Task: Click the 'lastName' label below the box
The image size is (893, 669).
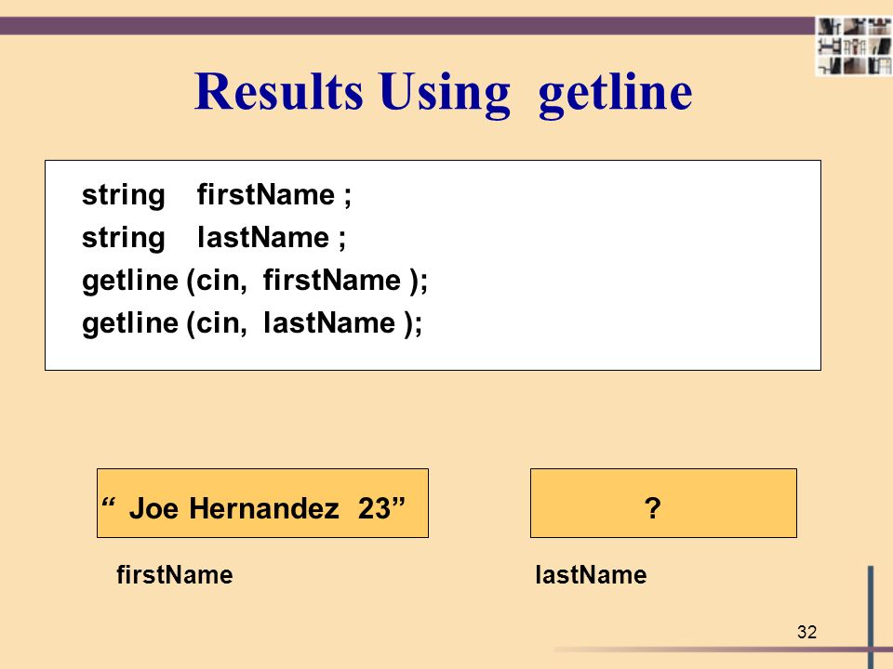Action: (x=591, y=574)
